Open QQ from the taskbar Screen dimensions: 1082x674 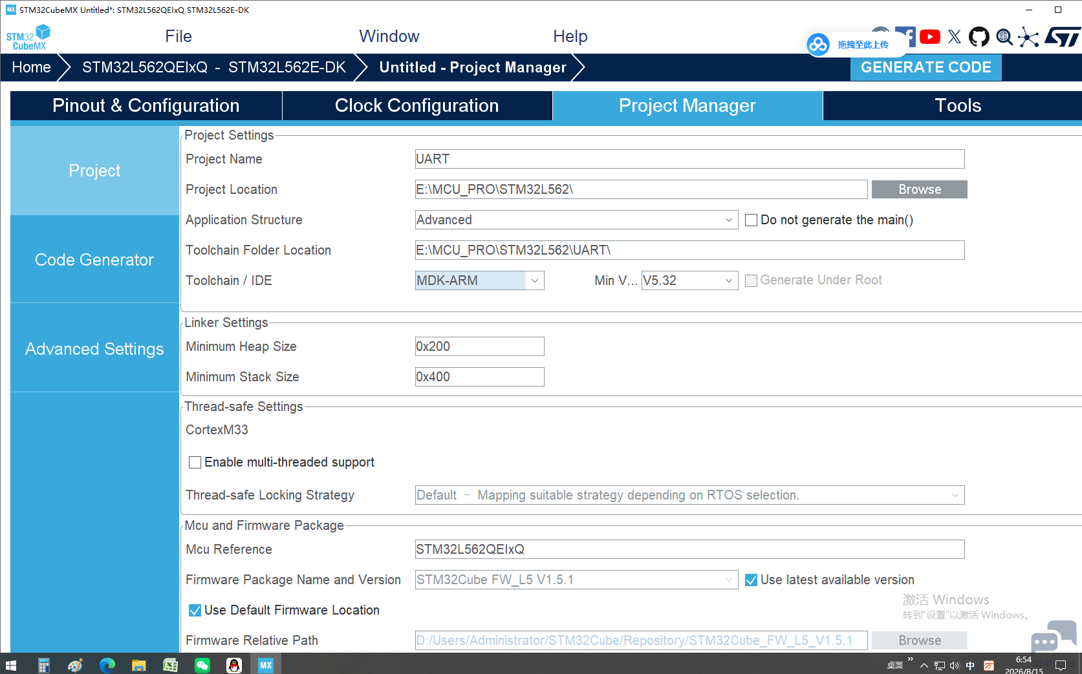[233, 665]
